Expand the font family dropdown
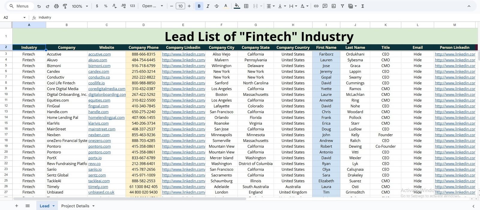This screenshot has width=480, height=210. point(153,6)
